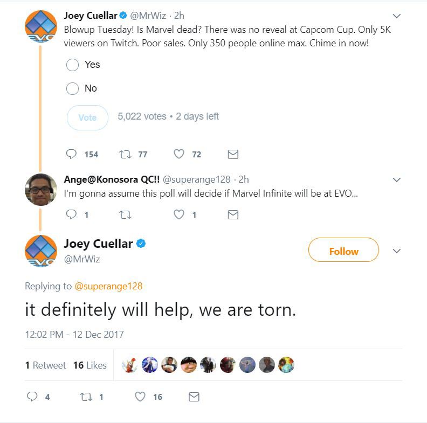Viewport: 427px width, 423px height.
Task: Submit poll with the Vote button
Action: click(x=87, y=117)
